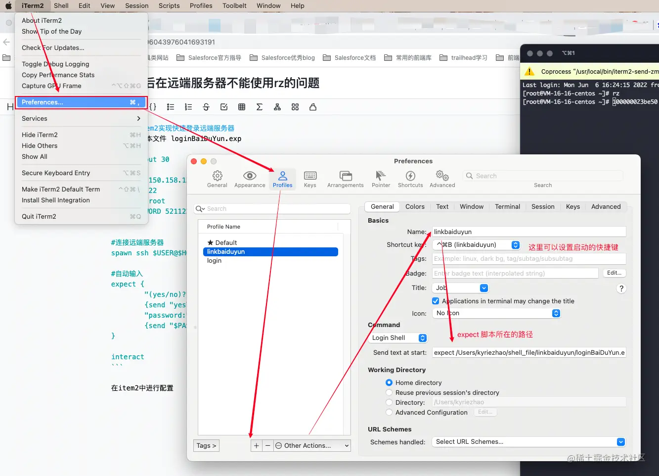Click the Badge text field
The height and width of the screenshot is (476, 659).
tap(515, 273)
